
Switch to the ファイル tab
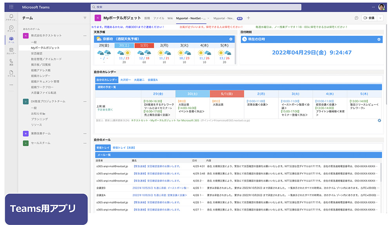[x=158, y=18]
